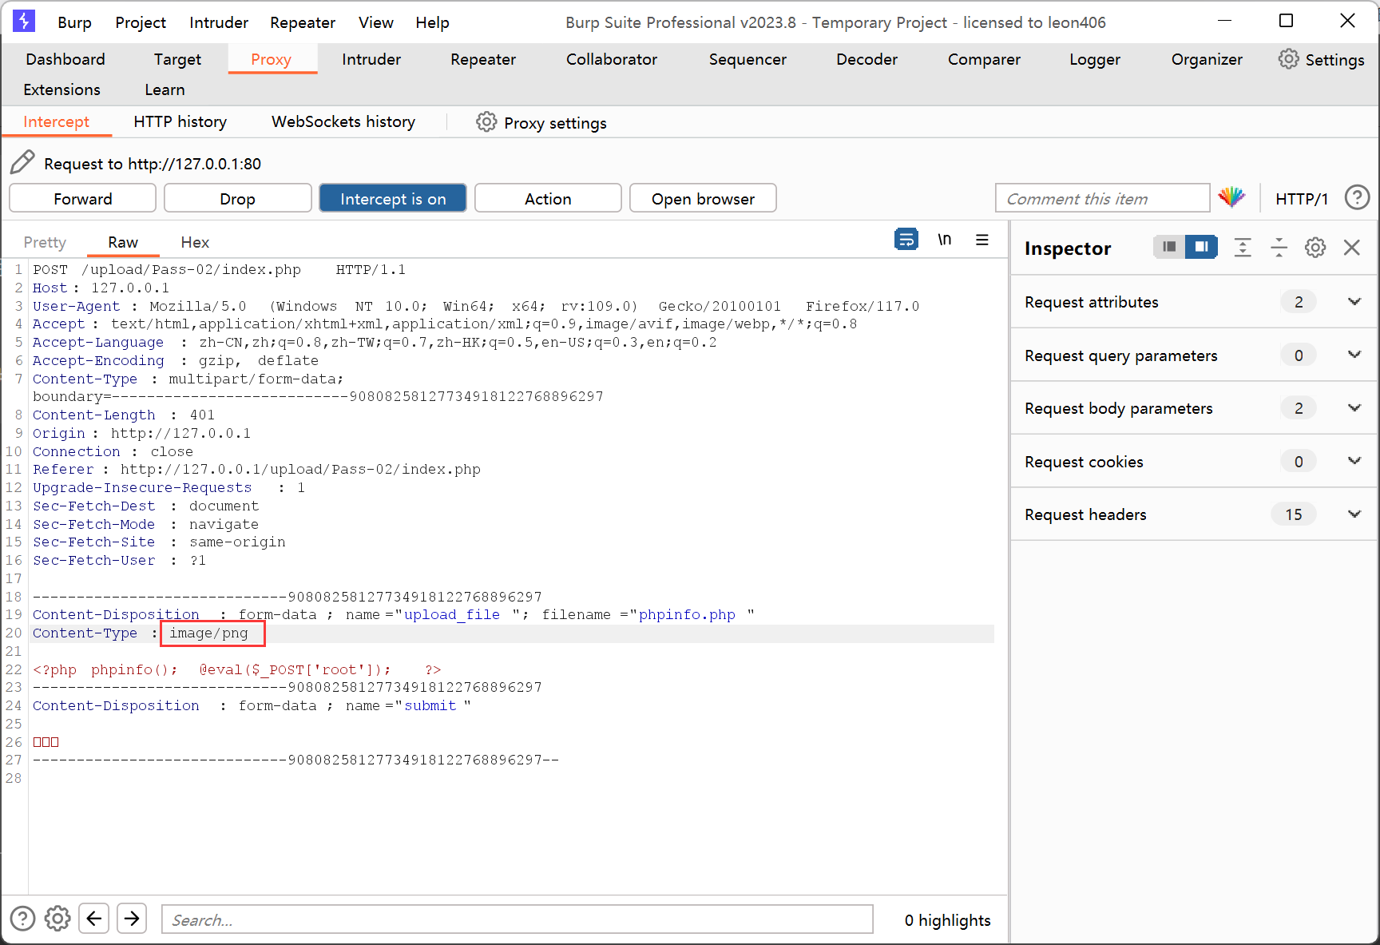Click Open browser button
The height and width of the screenshot is (945, 1380).
703,198
